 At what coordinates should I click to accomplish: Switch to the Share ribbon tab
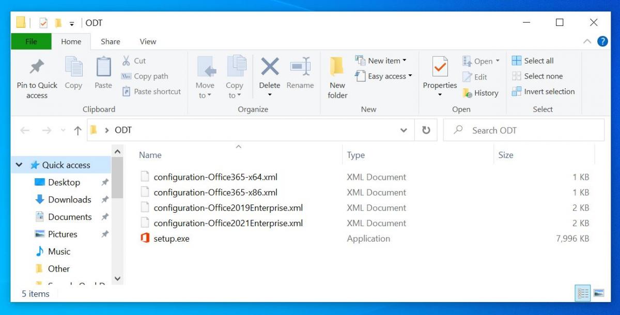click(x=110, y=41)
